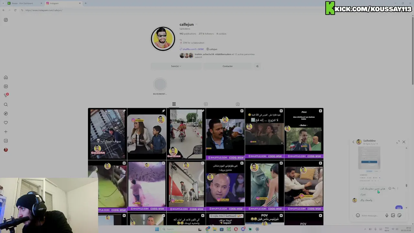
Task: Click the voice message microphone icon
Action: [387, 216]
